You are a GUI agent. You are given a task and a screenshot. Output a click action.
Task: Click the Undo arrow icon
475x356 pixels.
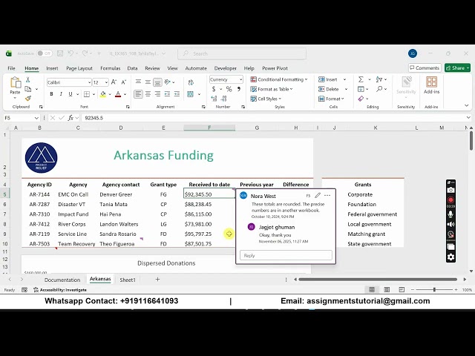click(x=71, y=53)
